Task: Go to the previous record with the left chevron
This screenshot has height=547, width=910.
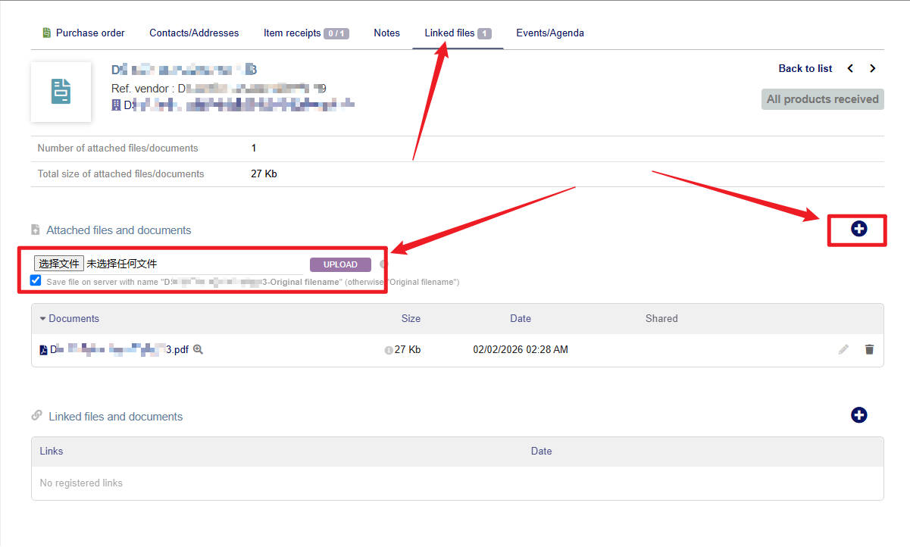Action: pos(850,68)
